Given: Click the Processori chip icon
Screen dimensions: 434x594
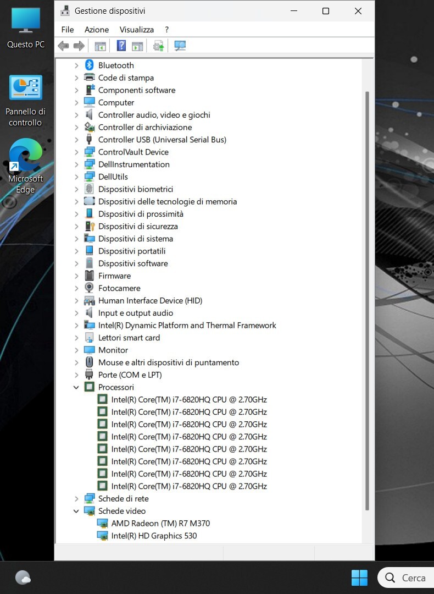Looking at the screenshot, I should pyautogui.click(x=90, y=387).
